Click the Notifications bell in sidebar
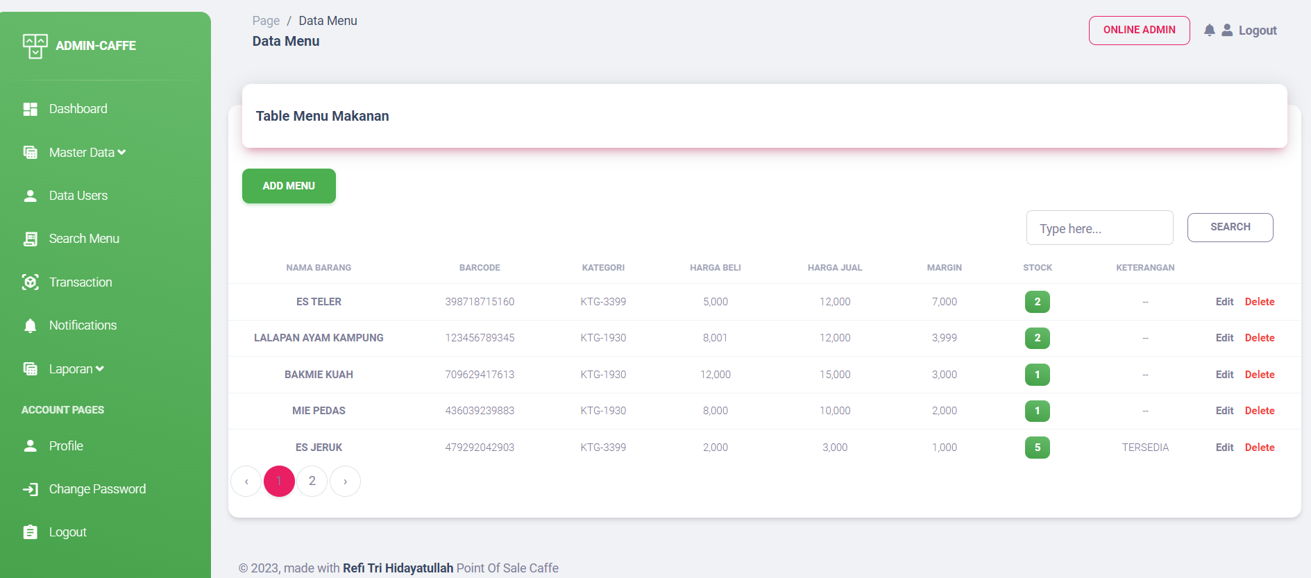 tap(30, 325)
